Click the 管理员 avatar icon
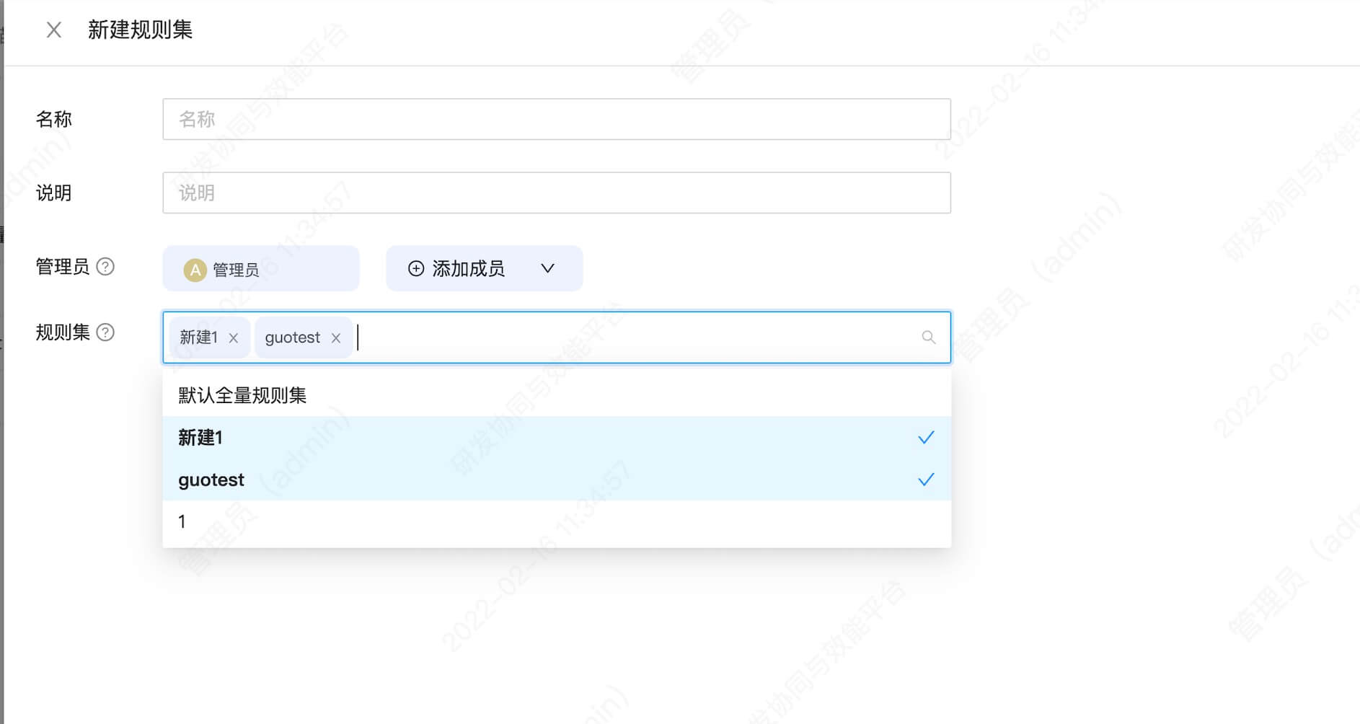The image size is (1360, 724). [195, 270]
